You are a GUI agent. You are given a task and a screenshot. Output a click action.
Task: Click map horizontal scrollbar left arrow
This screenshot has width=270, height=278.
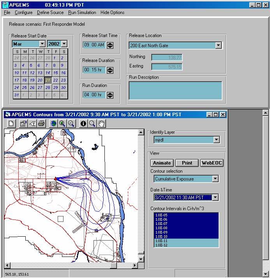(7, 266)
